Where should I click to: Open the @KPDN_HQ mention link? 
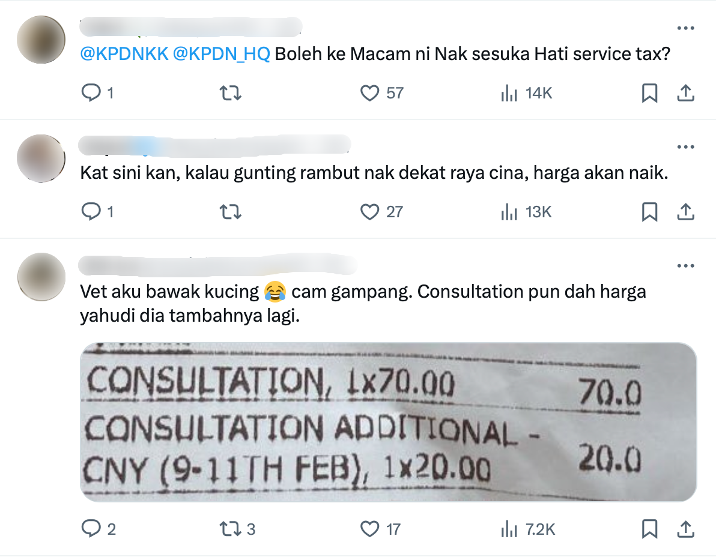222,54
